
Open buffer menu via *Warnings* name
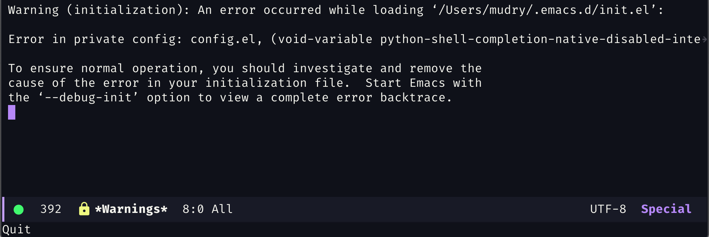[131, 209]
